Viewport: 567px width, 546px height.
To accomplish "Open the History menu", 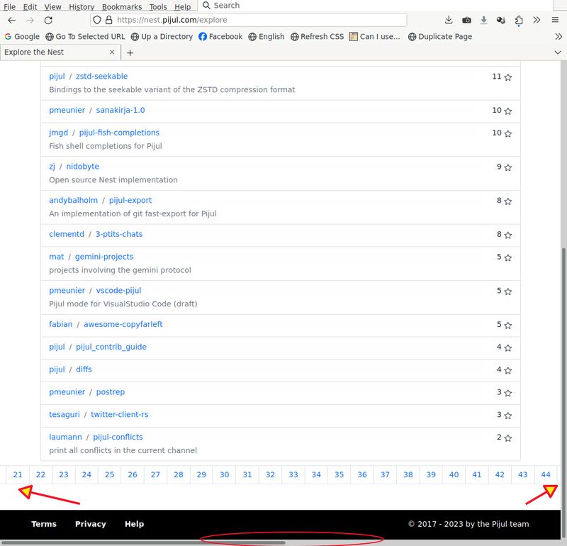I will tap(82, 6).
